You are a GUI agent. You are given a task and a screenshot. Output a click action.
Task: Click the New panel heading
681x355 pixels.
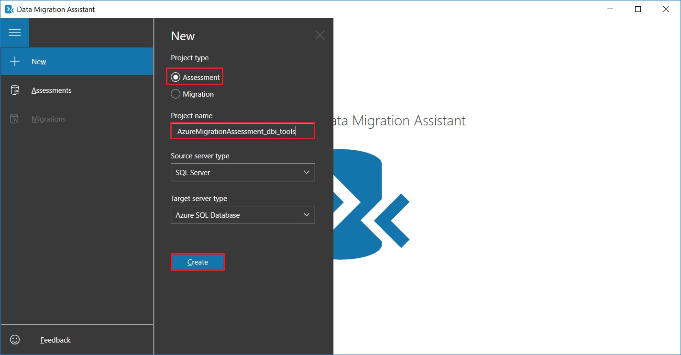pyautogui.click(x=183, y=36)
